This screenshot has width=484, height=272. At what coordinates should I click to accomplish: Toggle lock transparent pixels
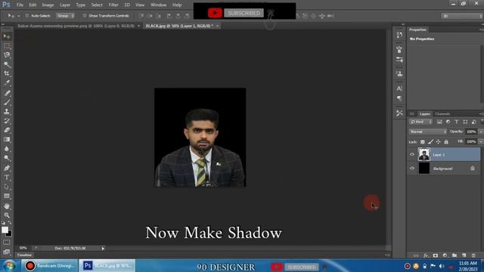pyautogui.click(x=423, y=142)
